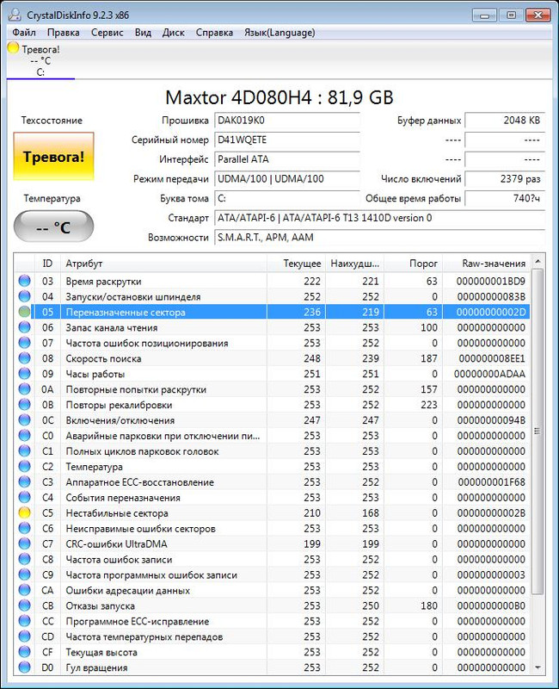This screenshot has width=559, height=689.
Task: Open the Правка menu
Action: 63,33
